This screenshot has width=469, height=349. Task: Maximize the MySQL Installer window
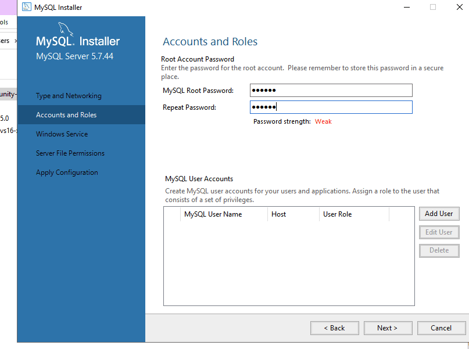[432, 8]
